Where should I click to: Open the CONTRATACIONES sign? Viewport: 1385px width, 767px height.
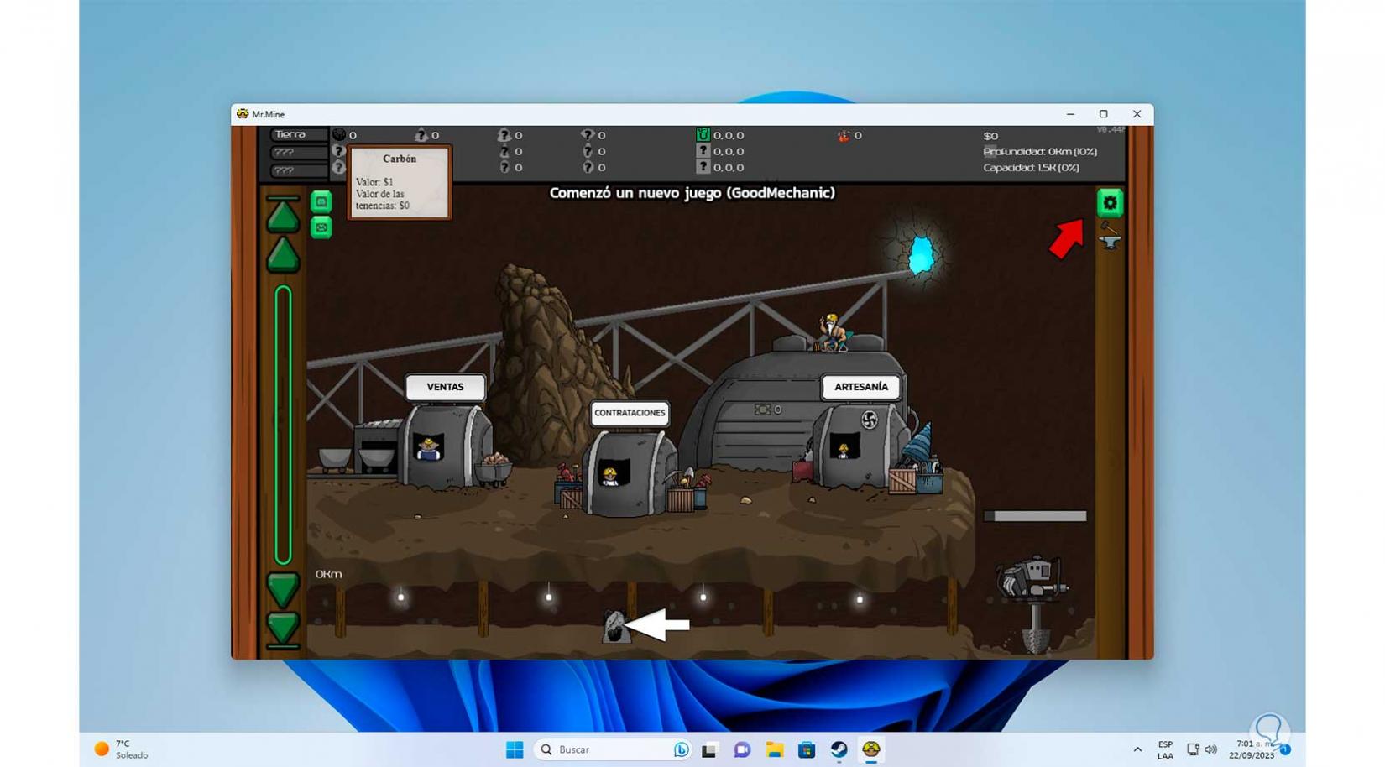[630, 413]
